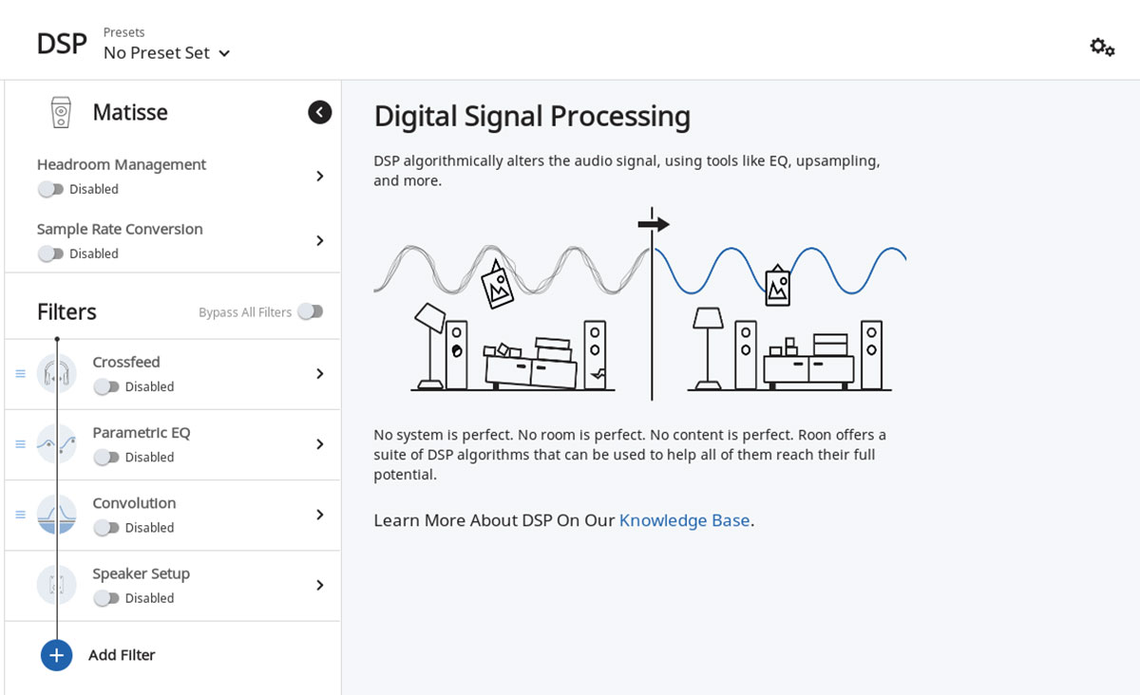Open the Knowledge Base link

[x=684, y=520]
